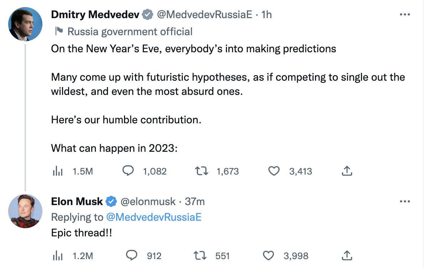The image size is (424, 268).
Task: Reply to Medvedev's predictions tweet
Action: pyautogui.click(x=128, y=171)
